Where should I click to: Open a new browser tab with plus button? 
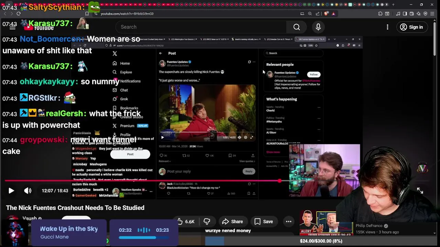pyautogui.click(x=393, y=4)
